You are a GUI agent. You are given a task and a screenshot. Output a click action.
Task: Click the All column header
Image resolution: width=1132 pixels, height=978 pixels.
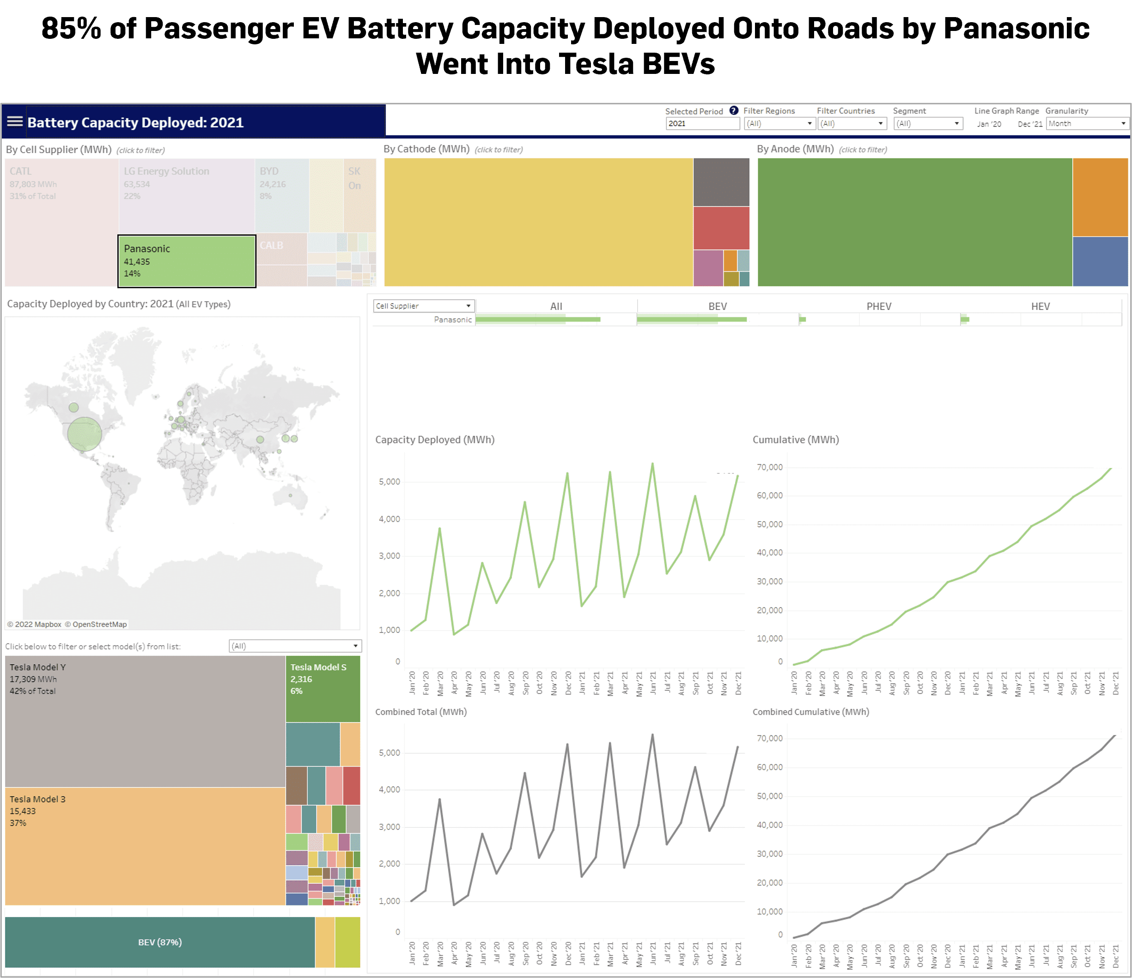pyautogui.click(x=556, y=306)
